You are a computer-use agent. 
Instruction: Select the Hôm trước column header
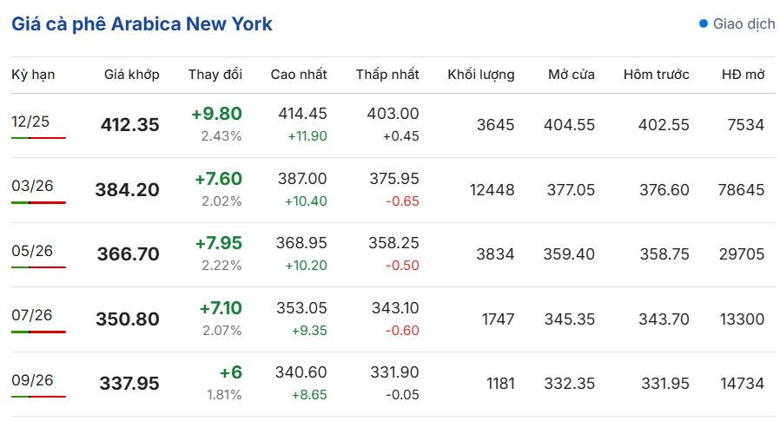[x=656, y=75]
